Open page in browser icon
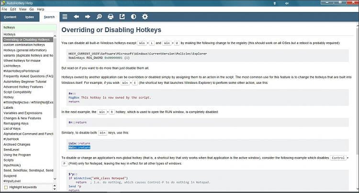 (x=122, y=17)
